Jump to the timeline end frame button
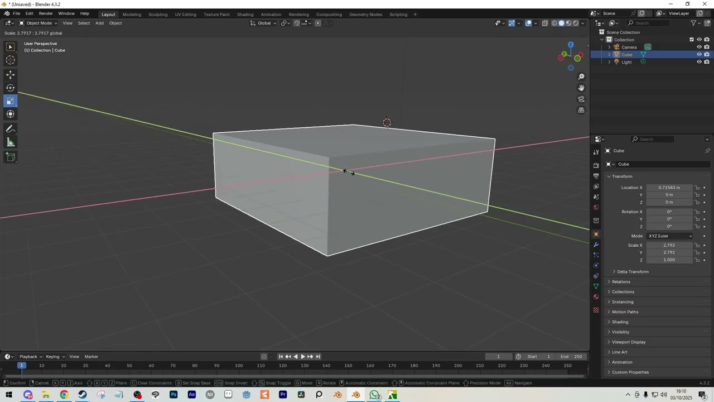 318,356
